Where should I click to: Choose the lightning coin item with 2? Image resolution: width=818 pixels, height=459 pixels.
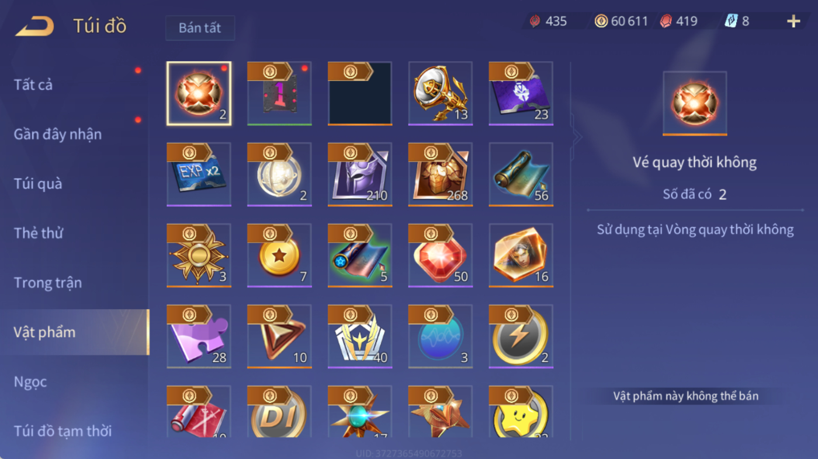[521, 337]
